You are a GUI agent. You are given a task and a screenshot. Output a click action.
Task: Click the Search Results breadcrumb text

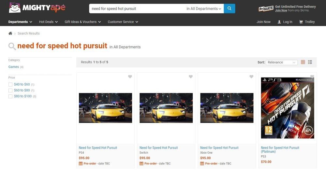click(x=28, y=33)
